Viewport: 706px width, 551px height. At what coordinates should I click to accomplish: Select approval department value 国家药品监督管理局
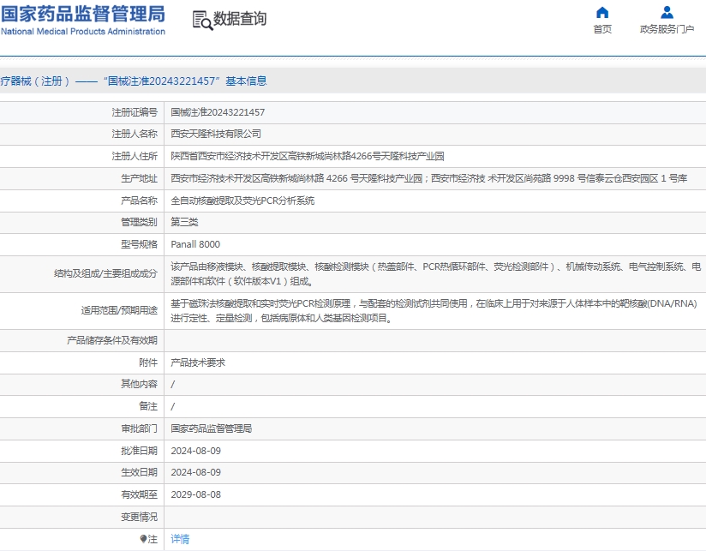tap(211, 428)
